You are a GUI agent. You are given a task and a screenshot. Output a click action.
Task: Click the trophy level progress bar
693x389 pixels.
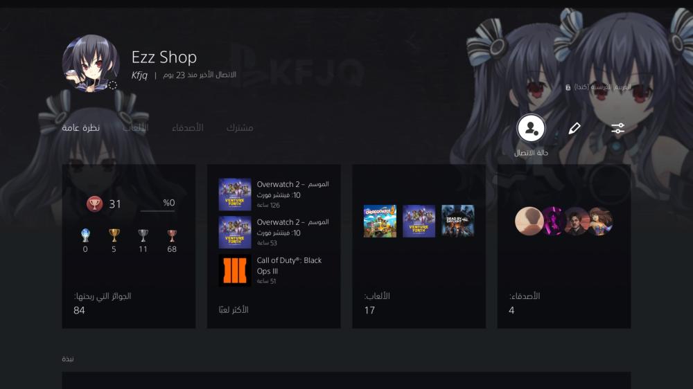point(157,211)
